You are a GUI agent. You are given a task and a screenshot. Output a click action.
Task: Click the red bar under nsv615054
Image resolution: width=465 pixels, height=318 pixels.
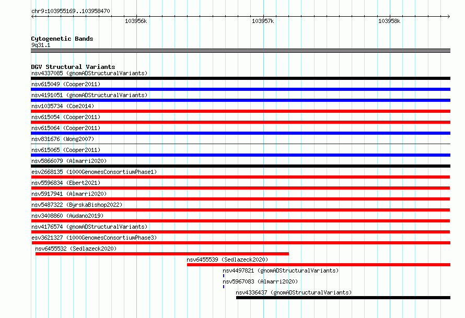click(x=240, y=122)
